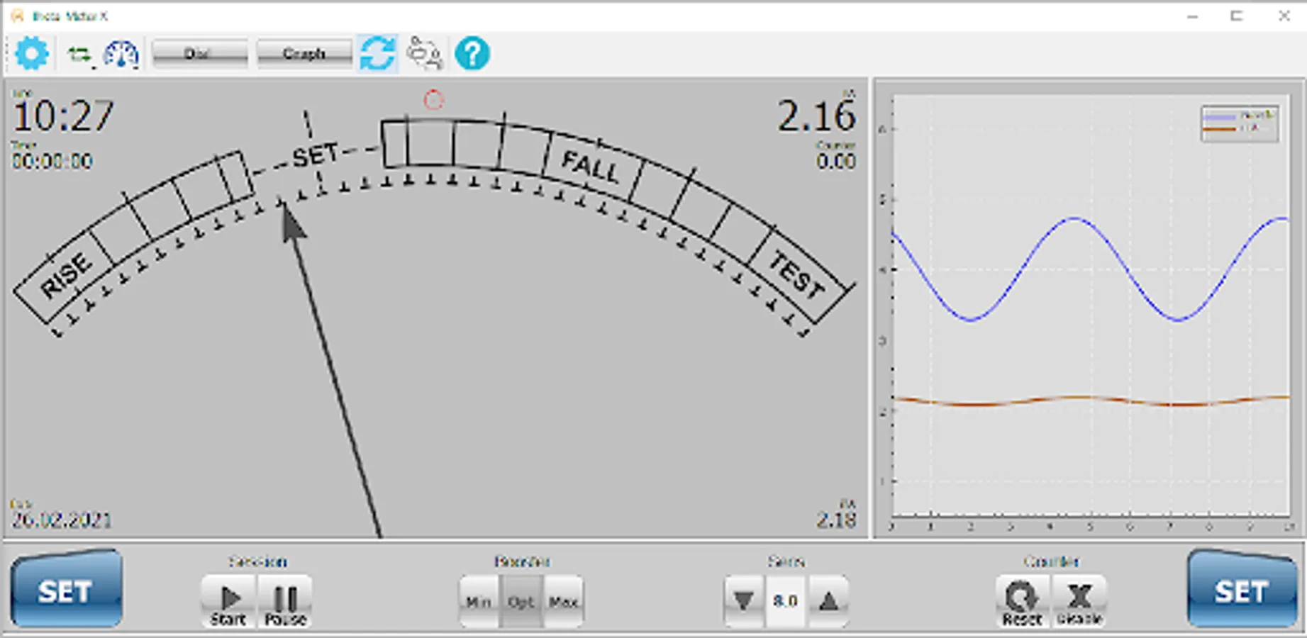Click the TEST label on the dial
The width and height of the screenshot is (1307, 638).
click(x=797, y=274)
